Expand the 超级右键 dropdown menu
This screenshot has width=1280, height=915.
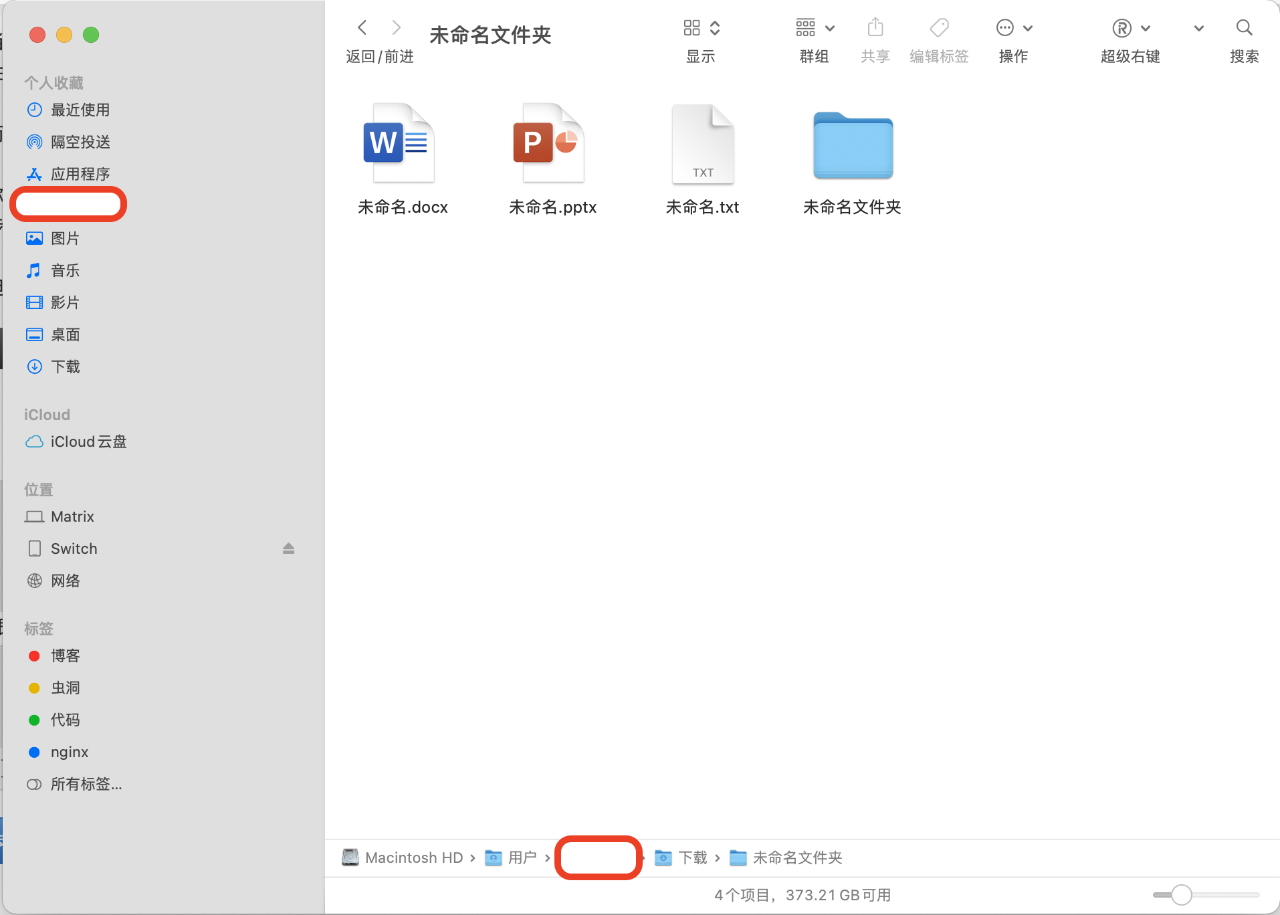(1131, 27)
